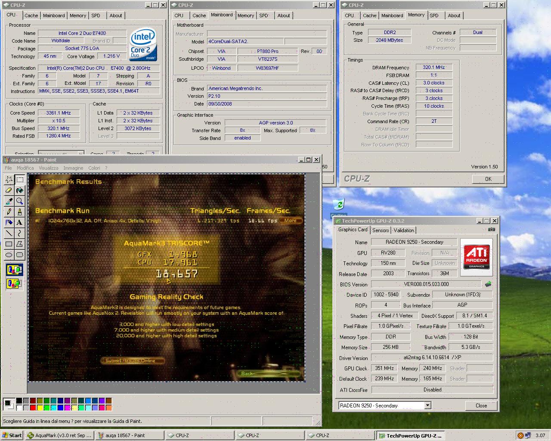551x441 pixels.
Task: Open the Immagine menu in Paint
Action: click(x=73, y=168)
